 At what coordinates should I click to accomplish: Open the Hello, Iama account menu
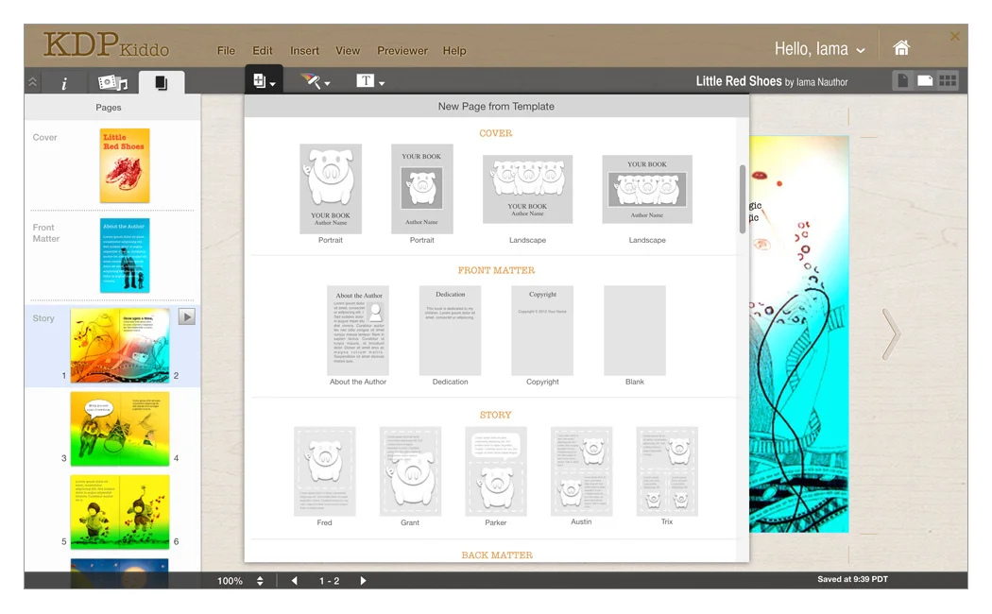pos(819,49)
